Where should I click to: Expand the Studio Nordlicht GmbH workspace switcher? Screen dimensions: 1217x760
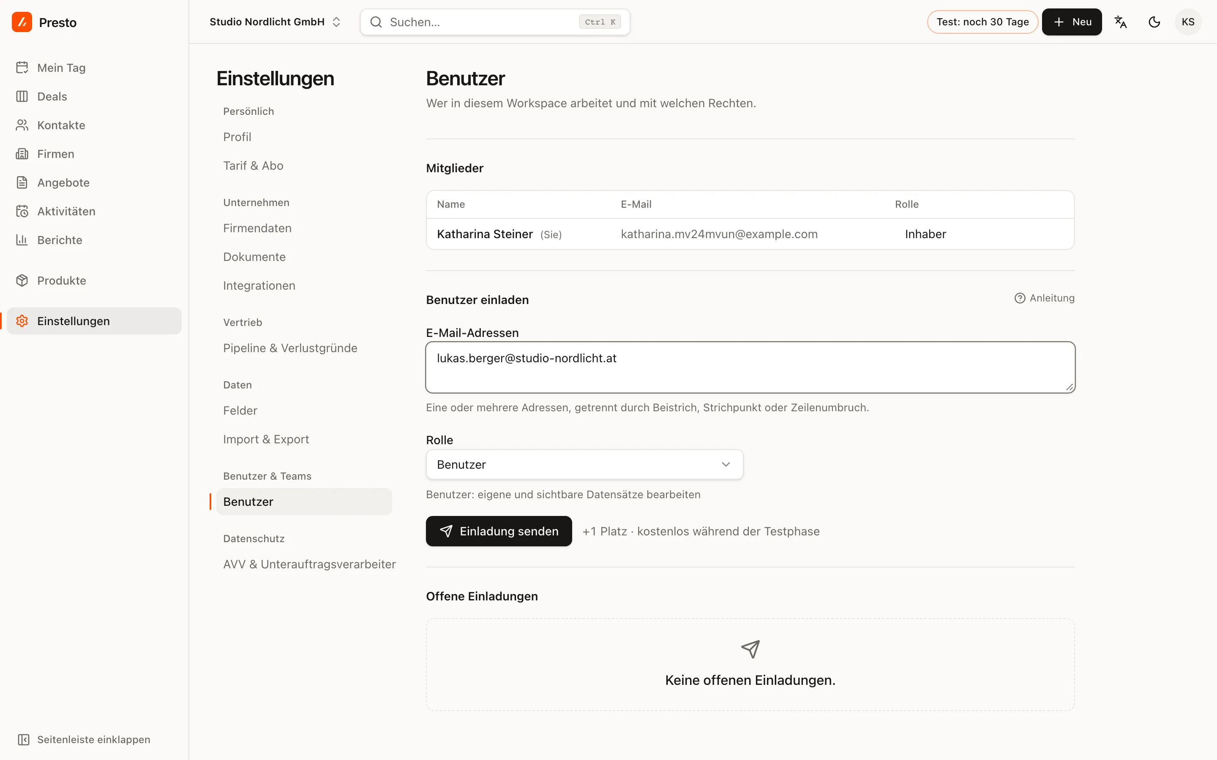pos(275,22)
